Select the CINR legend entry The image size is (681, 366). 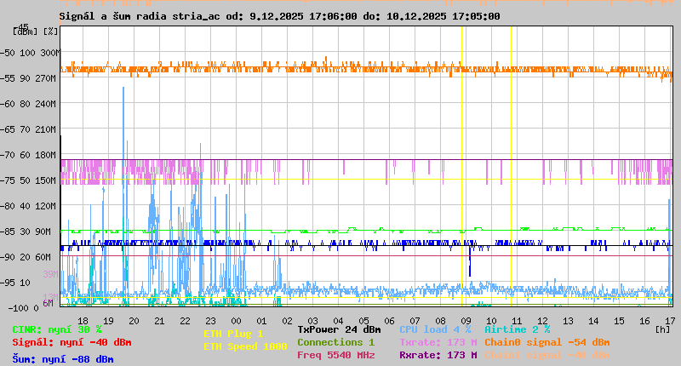(57, 329)
